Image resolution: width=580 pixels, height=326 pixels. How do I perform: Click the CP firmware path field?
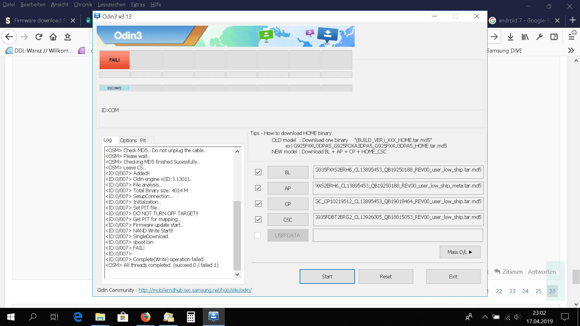pos(398,204)
